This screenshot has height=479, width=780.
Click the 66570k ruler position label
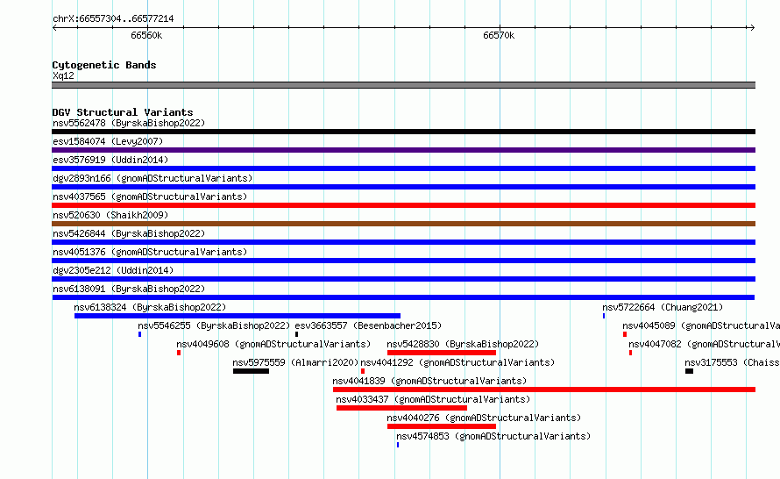(x=499, y=35)
